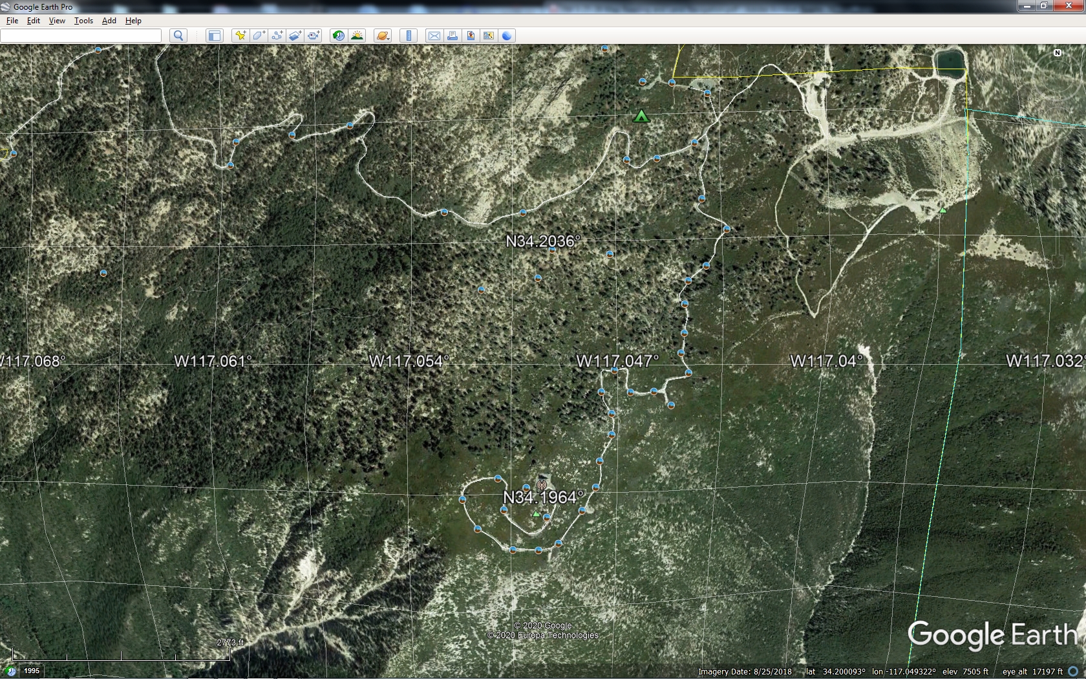This screenshot has height=679, width=1086.
Task: Toggle historical imagery clock button
Action: (338, 36)
